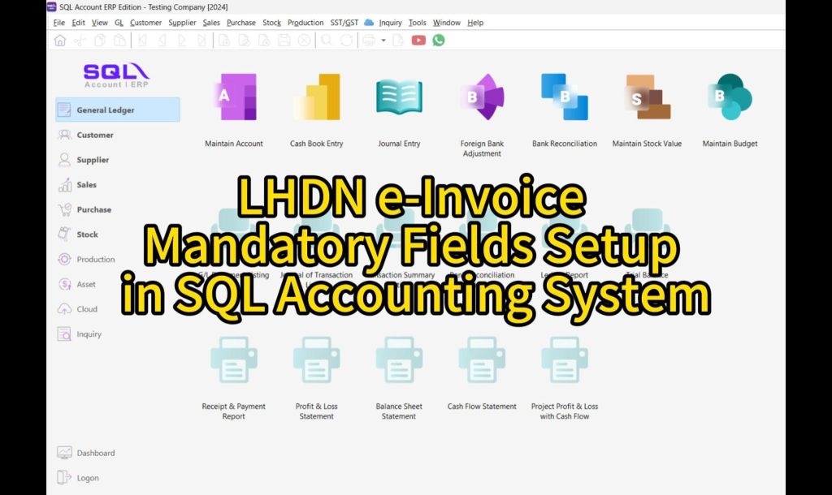The height and width of the screenshot is (495, 832).
Task: Select General Ledger in sidebar
Action: click(x=118, y=110)
